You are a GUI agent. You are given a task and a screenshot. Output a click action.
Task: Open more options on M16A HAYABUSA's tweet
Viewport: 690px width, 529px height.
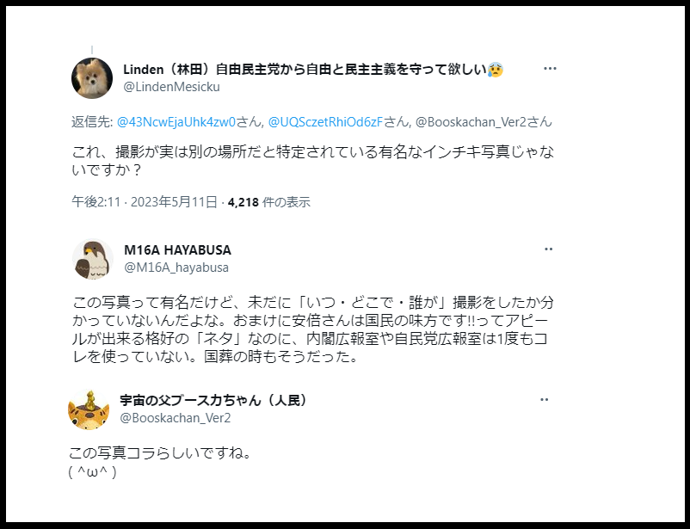tap(548, 249)
